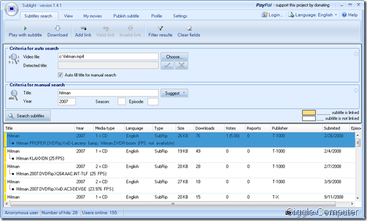Image resolution: width=367 pixels, height=221 pixels.
Task: Click the Number of hits: 26 status
Action: [x=60, y=212]
